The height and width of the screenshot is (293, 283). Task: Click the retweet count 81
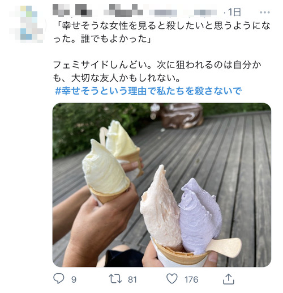click(132, 279)
